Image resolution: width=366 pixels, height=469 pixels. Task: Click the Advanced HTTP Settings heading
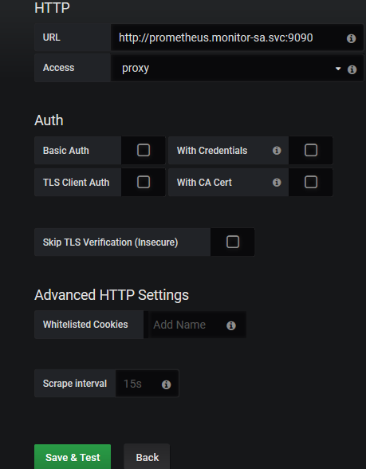tap(112, 295)
